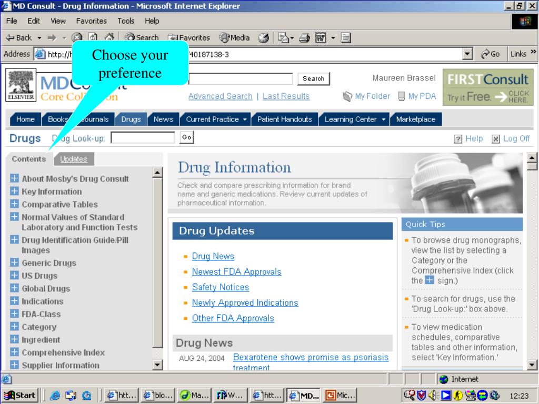Expand Drug Identification Guide/Pill Images
Image resolution: width=539 pixels, height=404 pixels.
tap(14, 239)
